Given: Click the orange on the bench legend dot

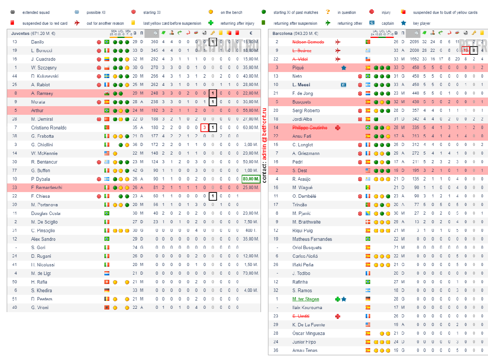Looking at the screenshot, I should (211, 12).
